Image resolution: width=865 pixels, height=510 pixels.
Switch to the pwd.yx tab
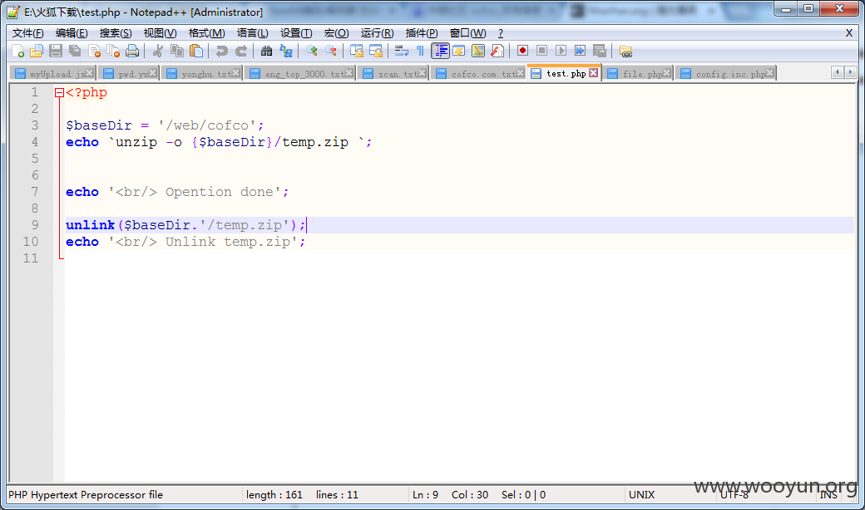click(129, 74)
